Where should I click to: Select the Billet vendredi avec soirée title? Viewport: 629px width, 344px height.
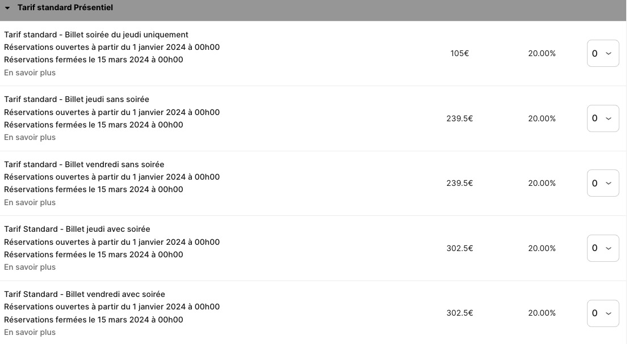coord(85,294)
